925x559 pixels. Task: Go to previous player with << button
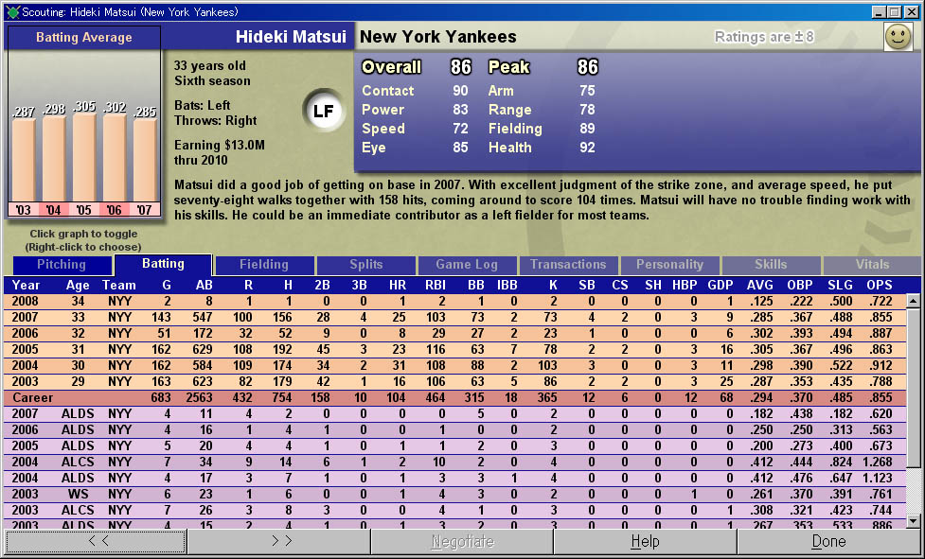tap(97, 541)
